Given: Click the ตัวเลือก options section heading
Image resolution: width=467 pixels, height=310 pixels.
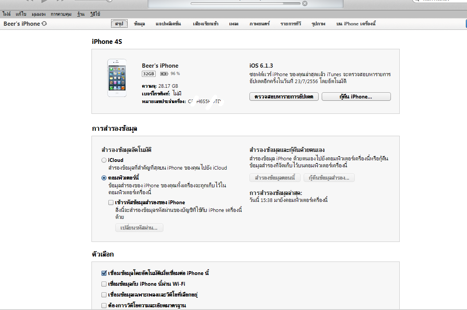Looking at the screenshot, I should click(x=103, y=254).
